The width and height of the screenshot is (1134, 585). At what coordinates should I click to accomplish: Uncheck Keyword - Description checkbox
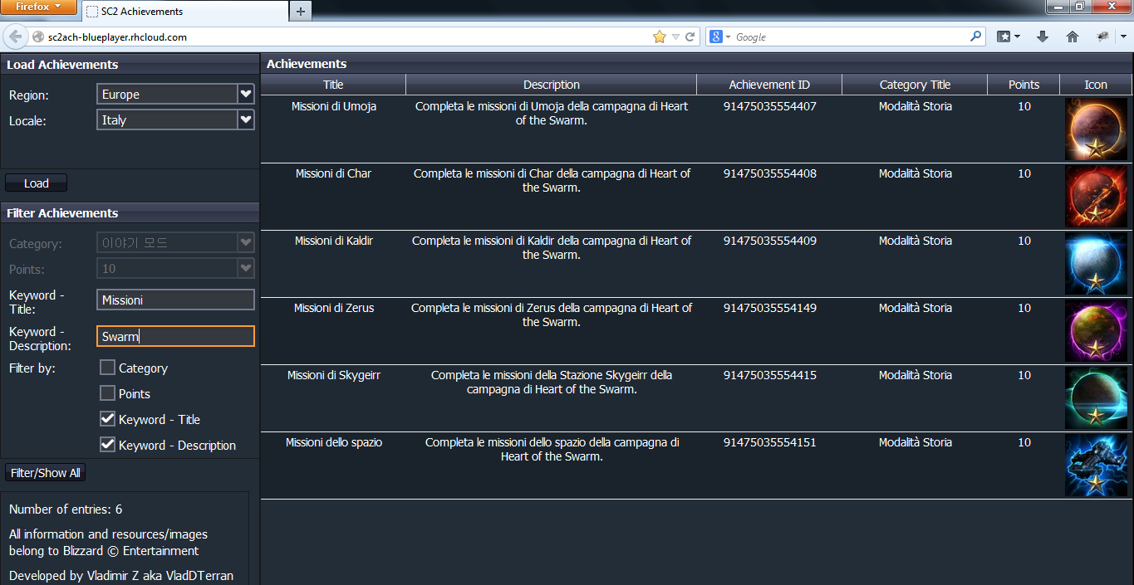[107, 445]
